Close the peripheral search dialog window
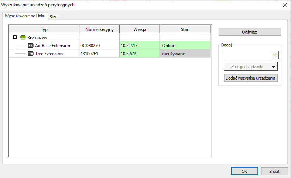 tap(284, 5)
